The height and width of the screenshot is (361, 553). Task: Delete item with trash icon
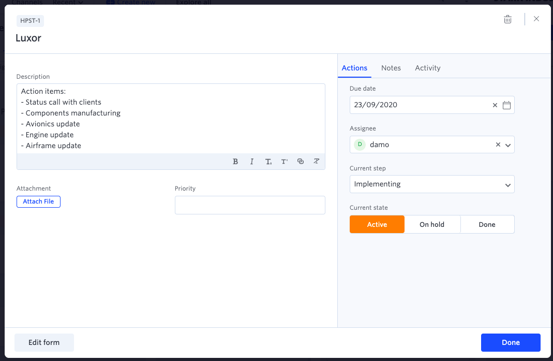click(507, 19)
